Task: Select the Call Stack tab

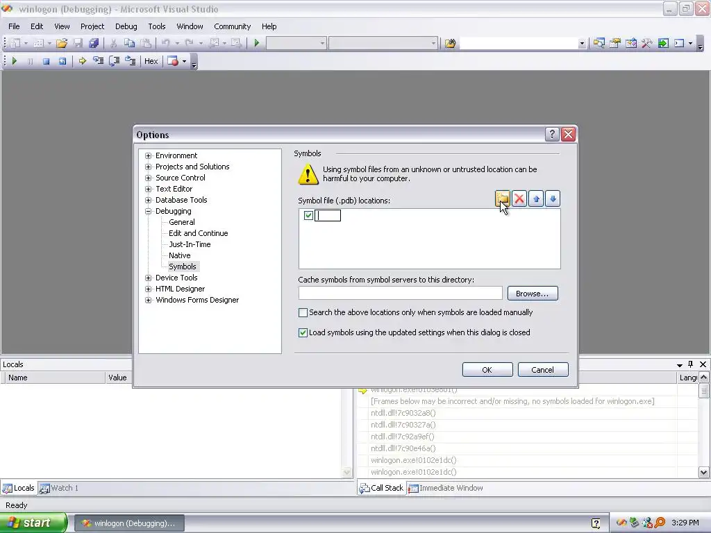Action: click(381, 488)
